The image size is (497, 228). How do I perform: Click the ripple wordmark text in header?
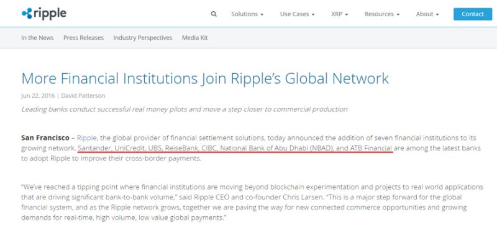click(x=50, y=14)
